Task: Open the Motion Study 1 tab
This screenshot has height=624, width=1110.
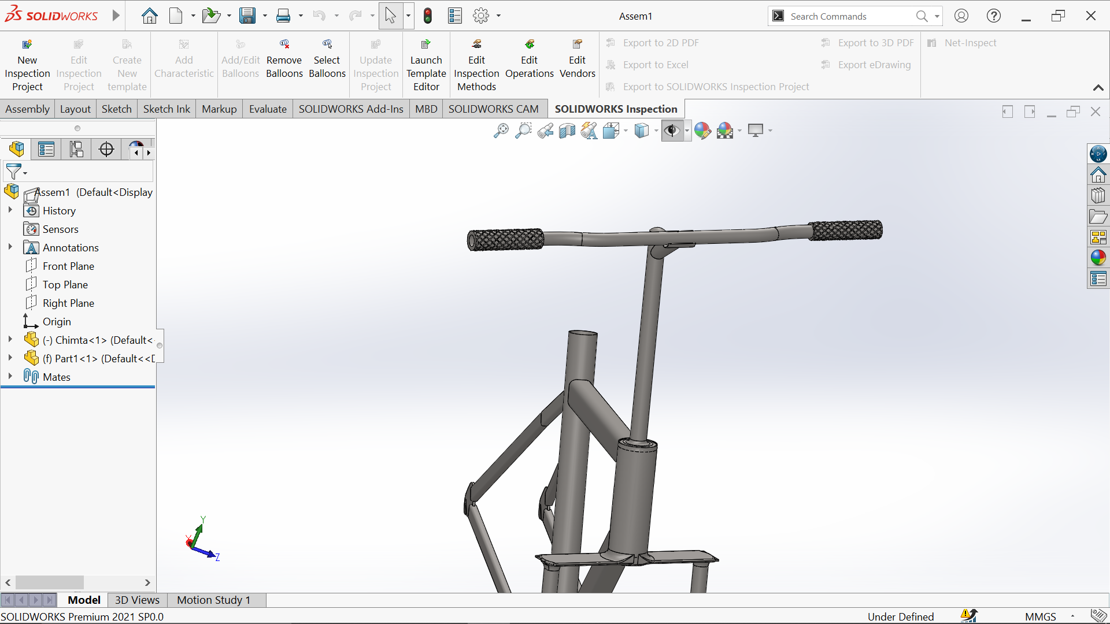Action: tap(213, 600)
